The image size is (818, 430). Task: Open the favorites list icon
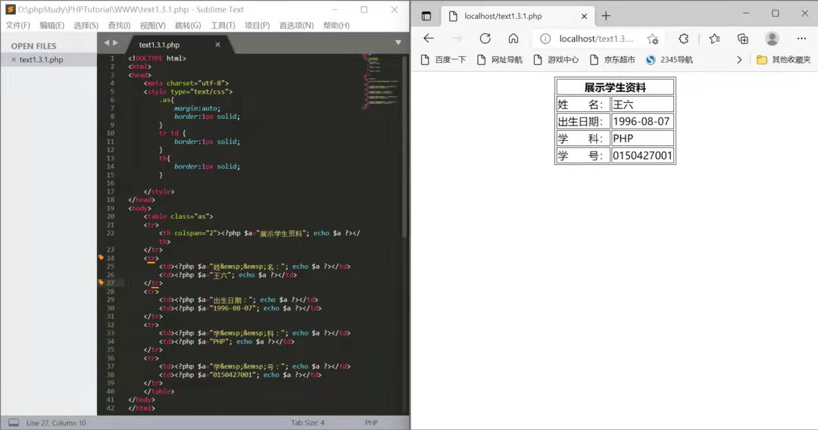click(715, 39)
